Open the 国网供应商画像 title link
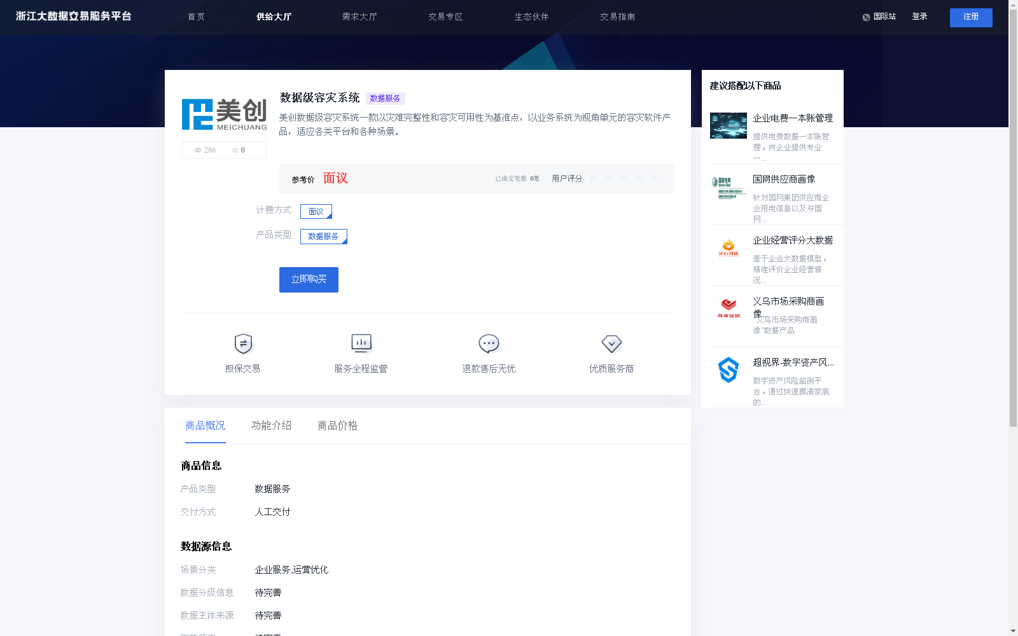Viewport: 1018px width, 636px height. [784, 179]
